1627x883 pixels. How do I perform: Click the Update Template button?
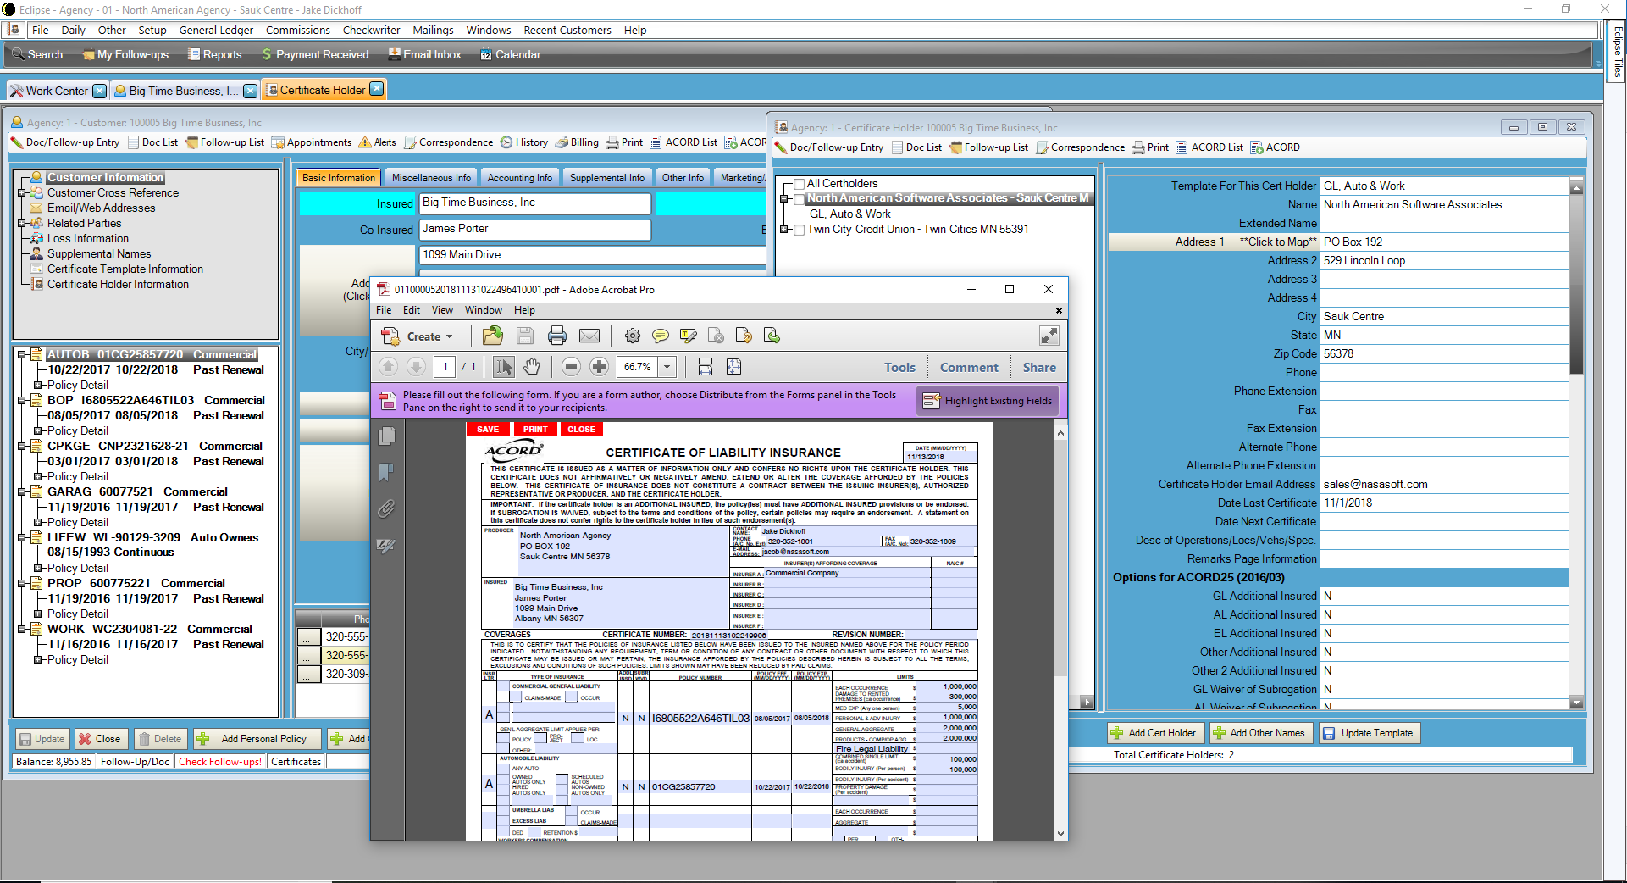(x=1368, y=733)
